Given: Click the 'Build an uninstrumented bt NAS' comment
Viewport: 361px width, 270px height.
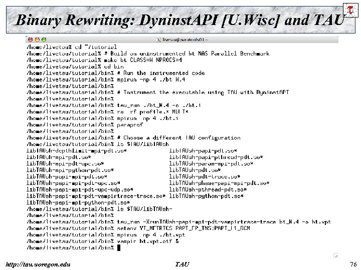Looking at the screenshot, I should click(187, 53).
